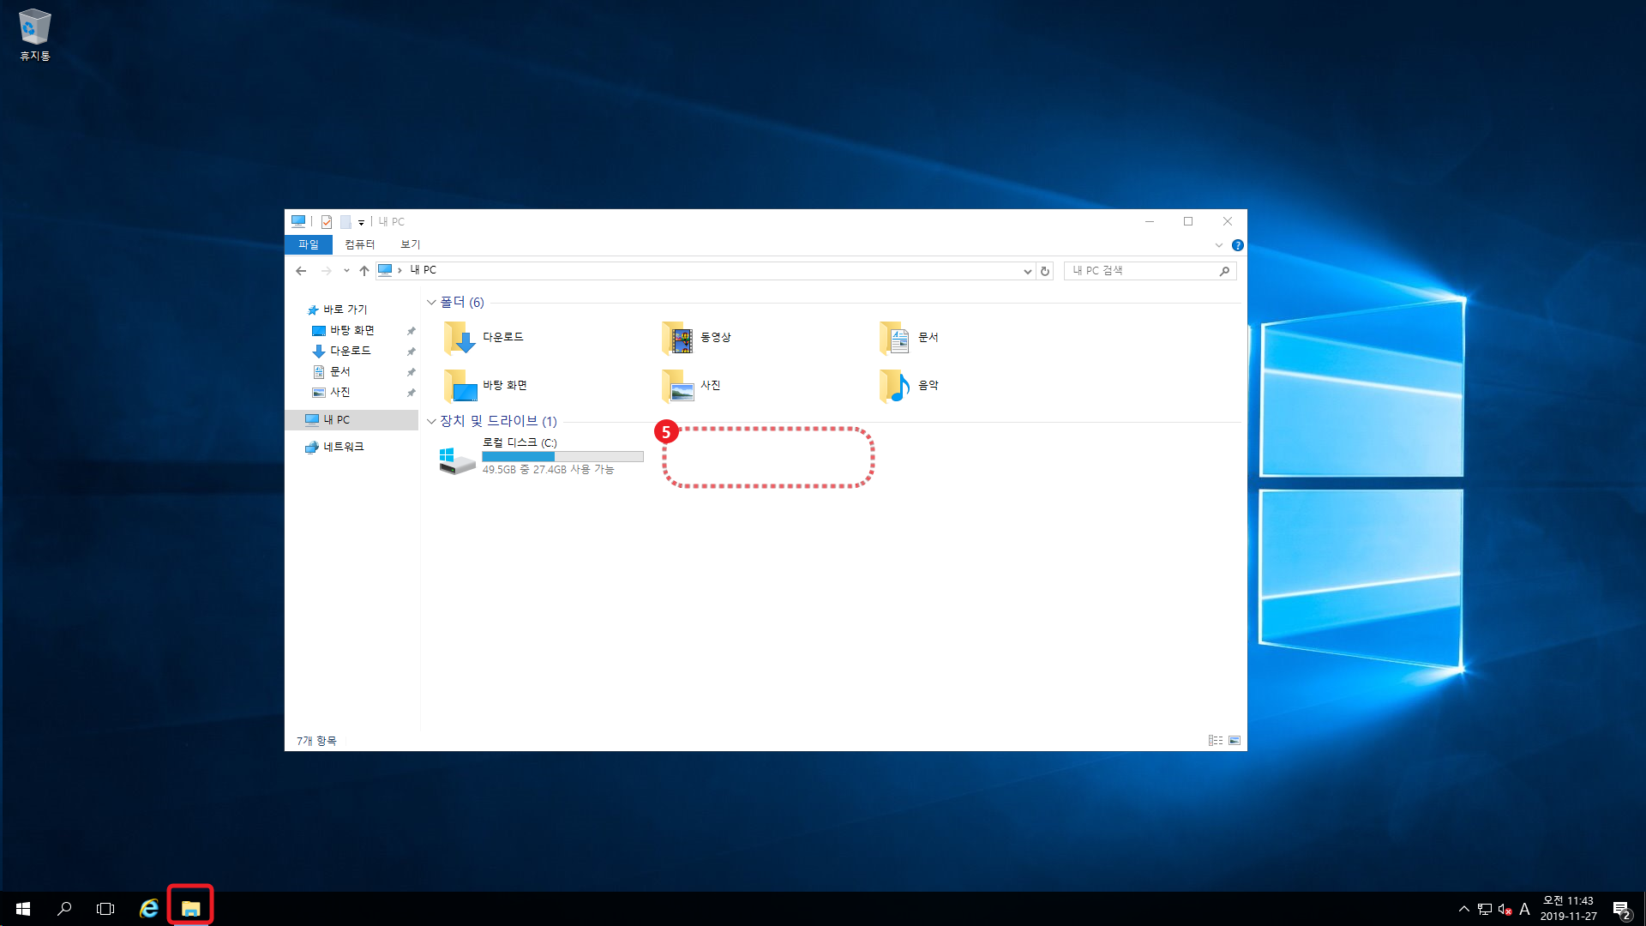Go up one folder level
1646x926 pixels.
pos(364,271)
